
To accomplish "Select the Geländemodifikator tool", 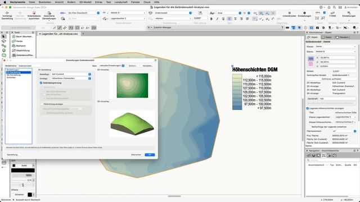I will tap(22, 55).
